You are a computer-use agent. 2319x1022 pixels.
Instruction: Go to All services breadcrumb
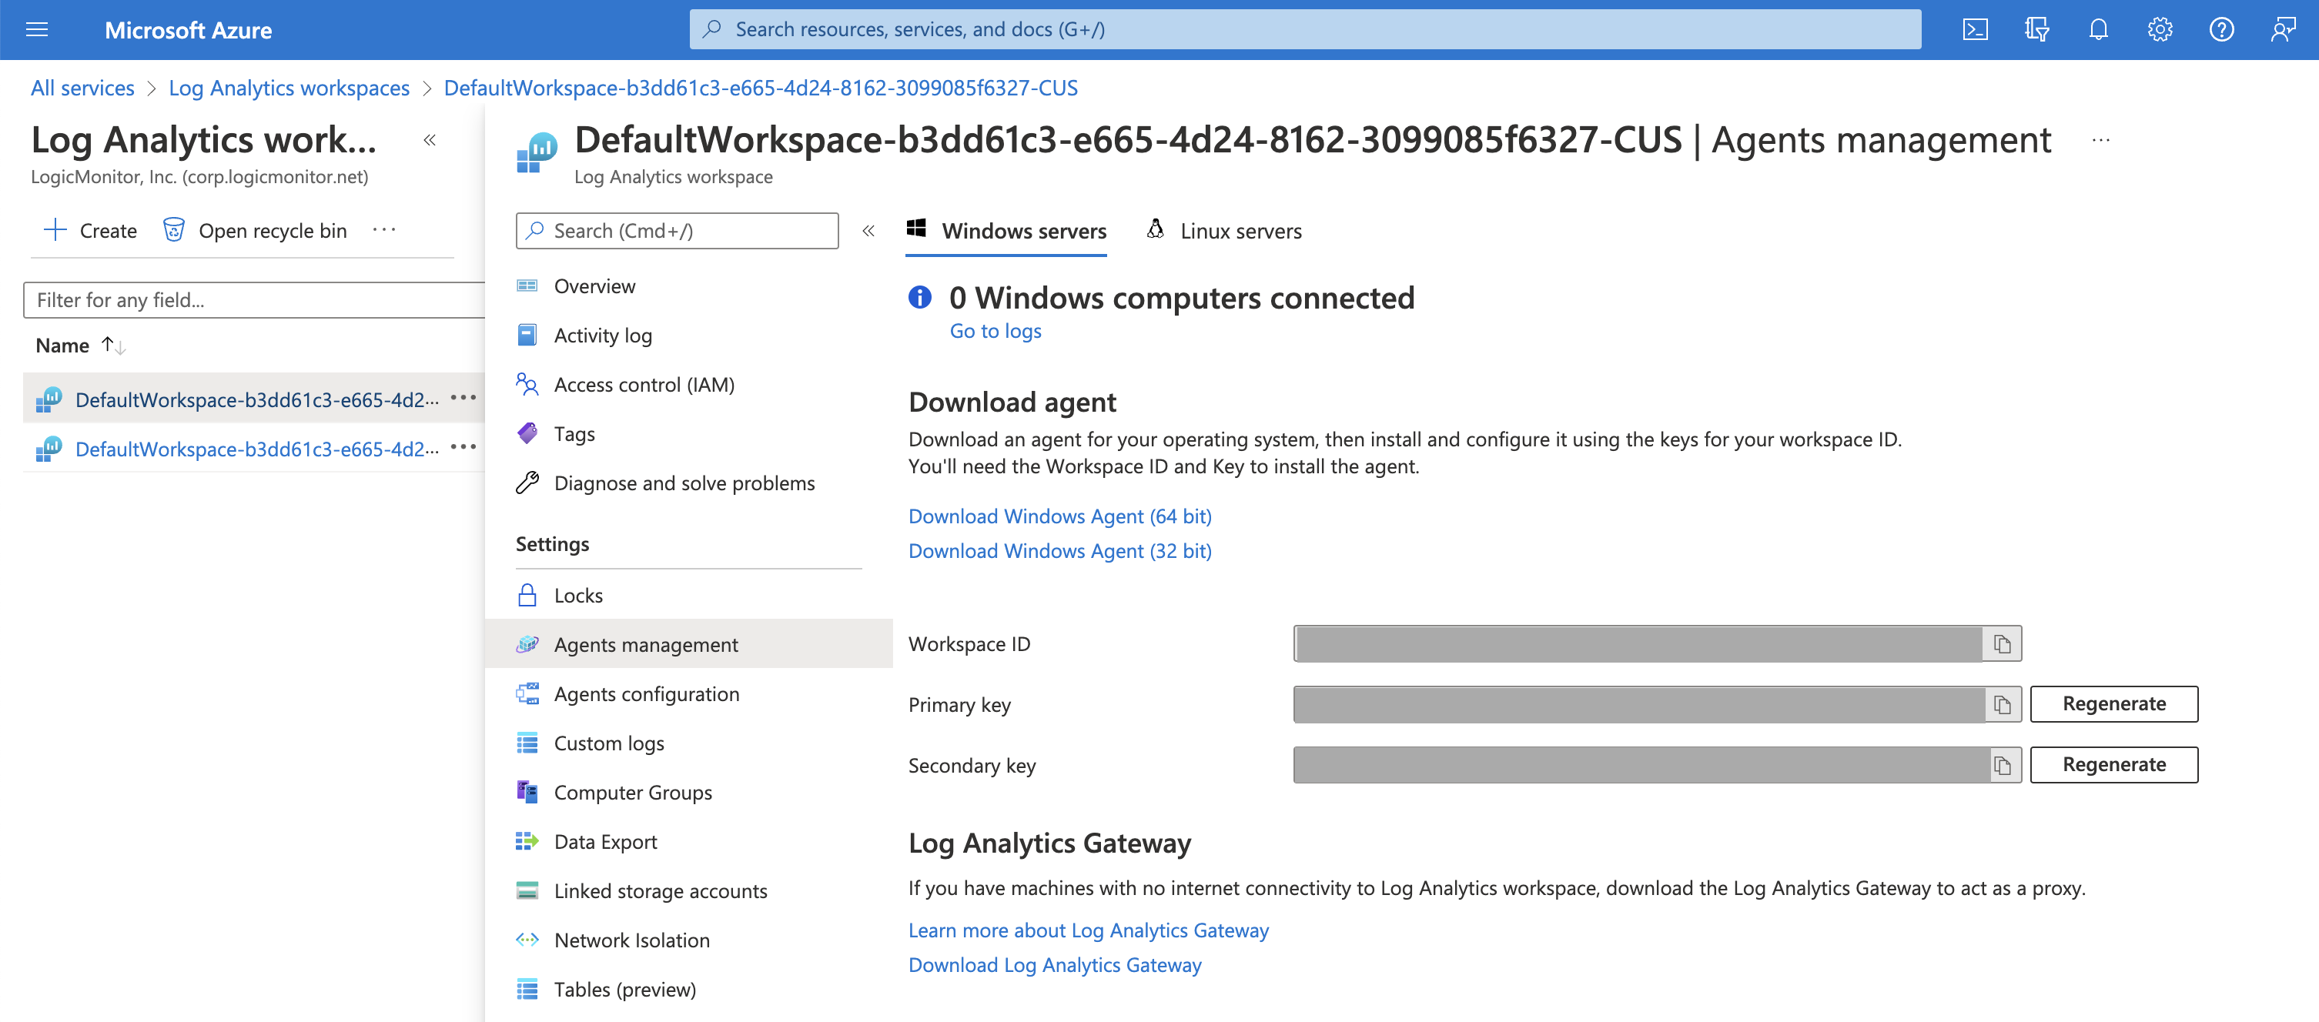tap(82, 87)
